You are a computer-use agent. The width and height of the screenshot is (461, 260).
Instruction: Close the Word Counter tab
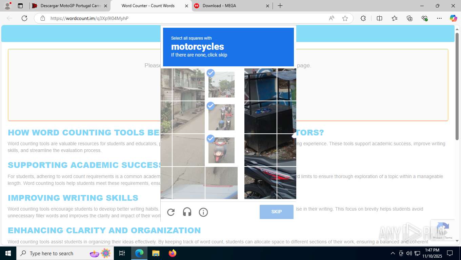tap(186, 6)
